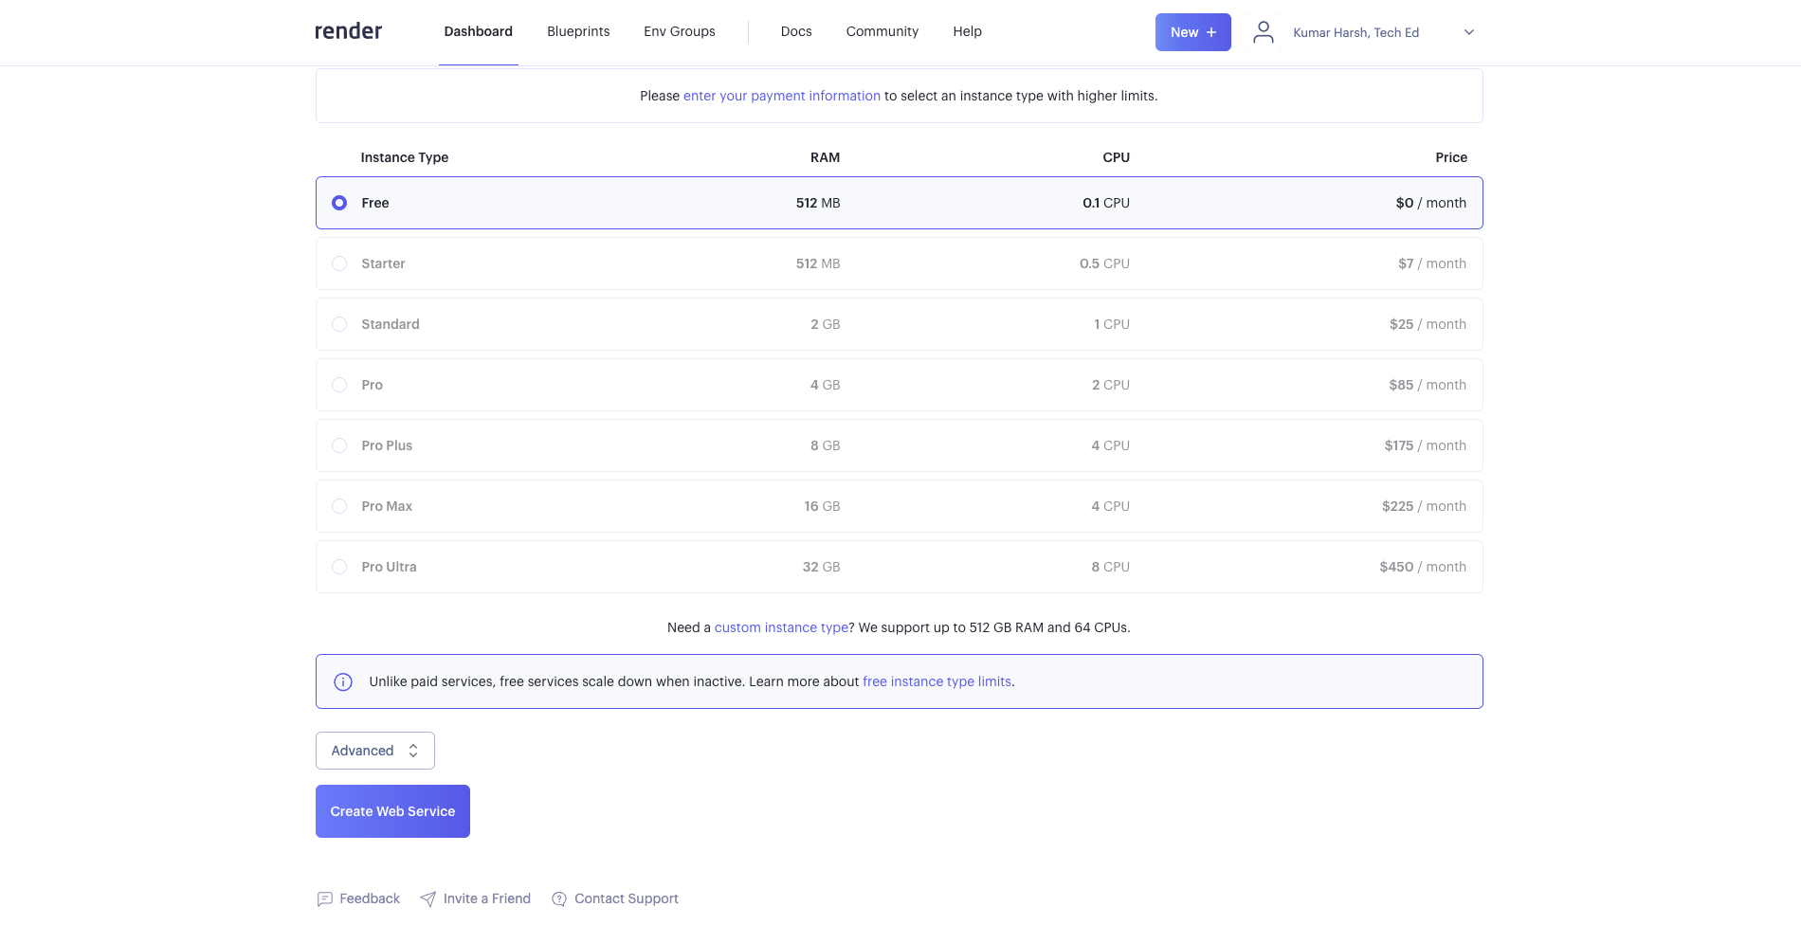Click the user profile avatar icon
The image size is (1801, 925).
coord(1263,32)
